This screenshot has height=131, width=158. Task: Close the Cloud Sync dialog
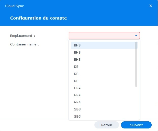[x=151, y=6]
